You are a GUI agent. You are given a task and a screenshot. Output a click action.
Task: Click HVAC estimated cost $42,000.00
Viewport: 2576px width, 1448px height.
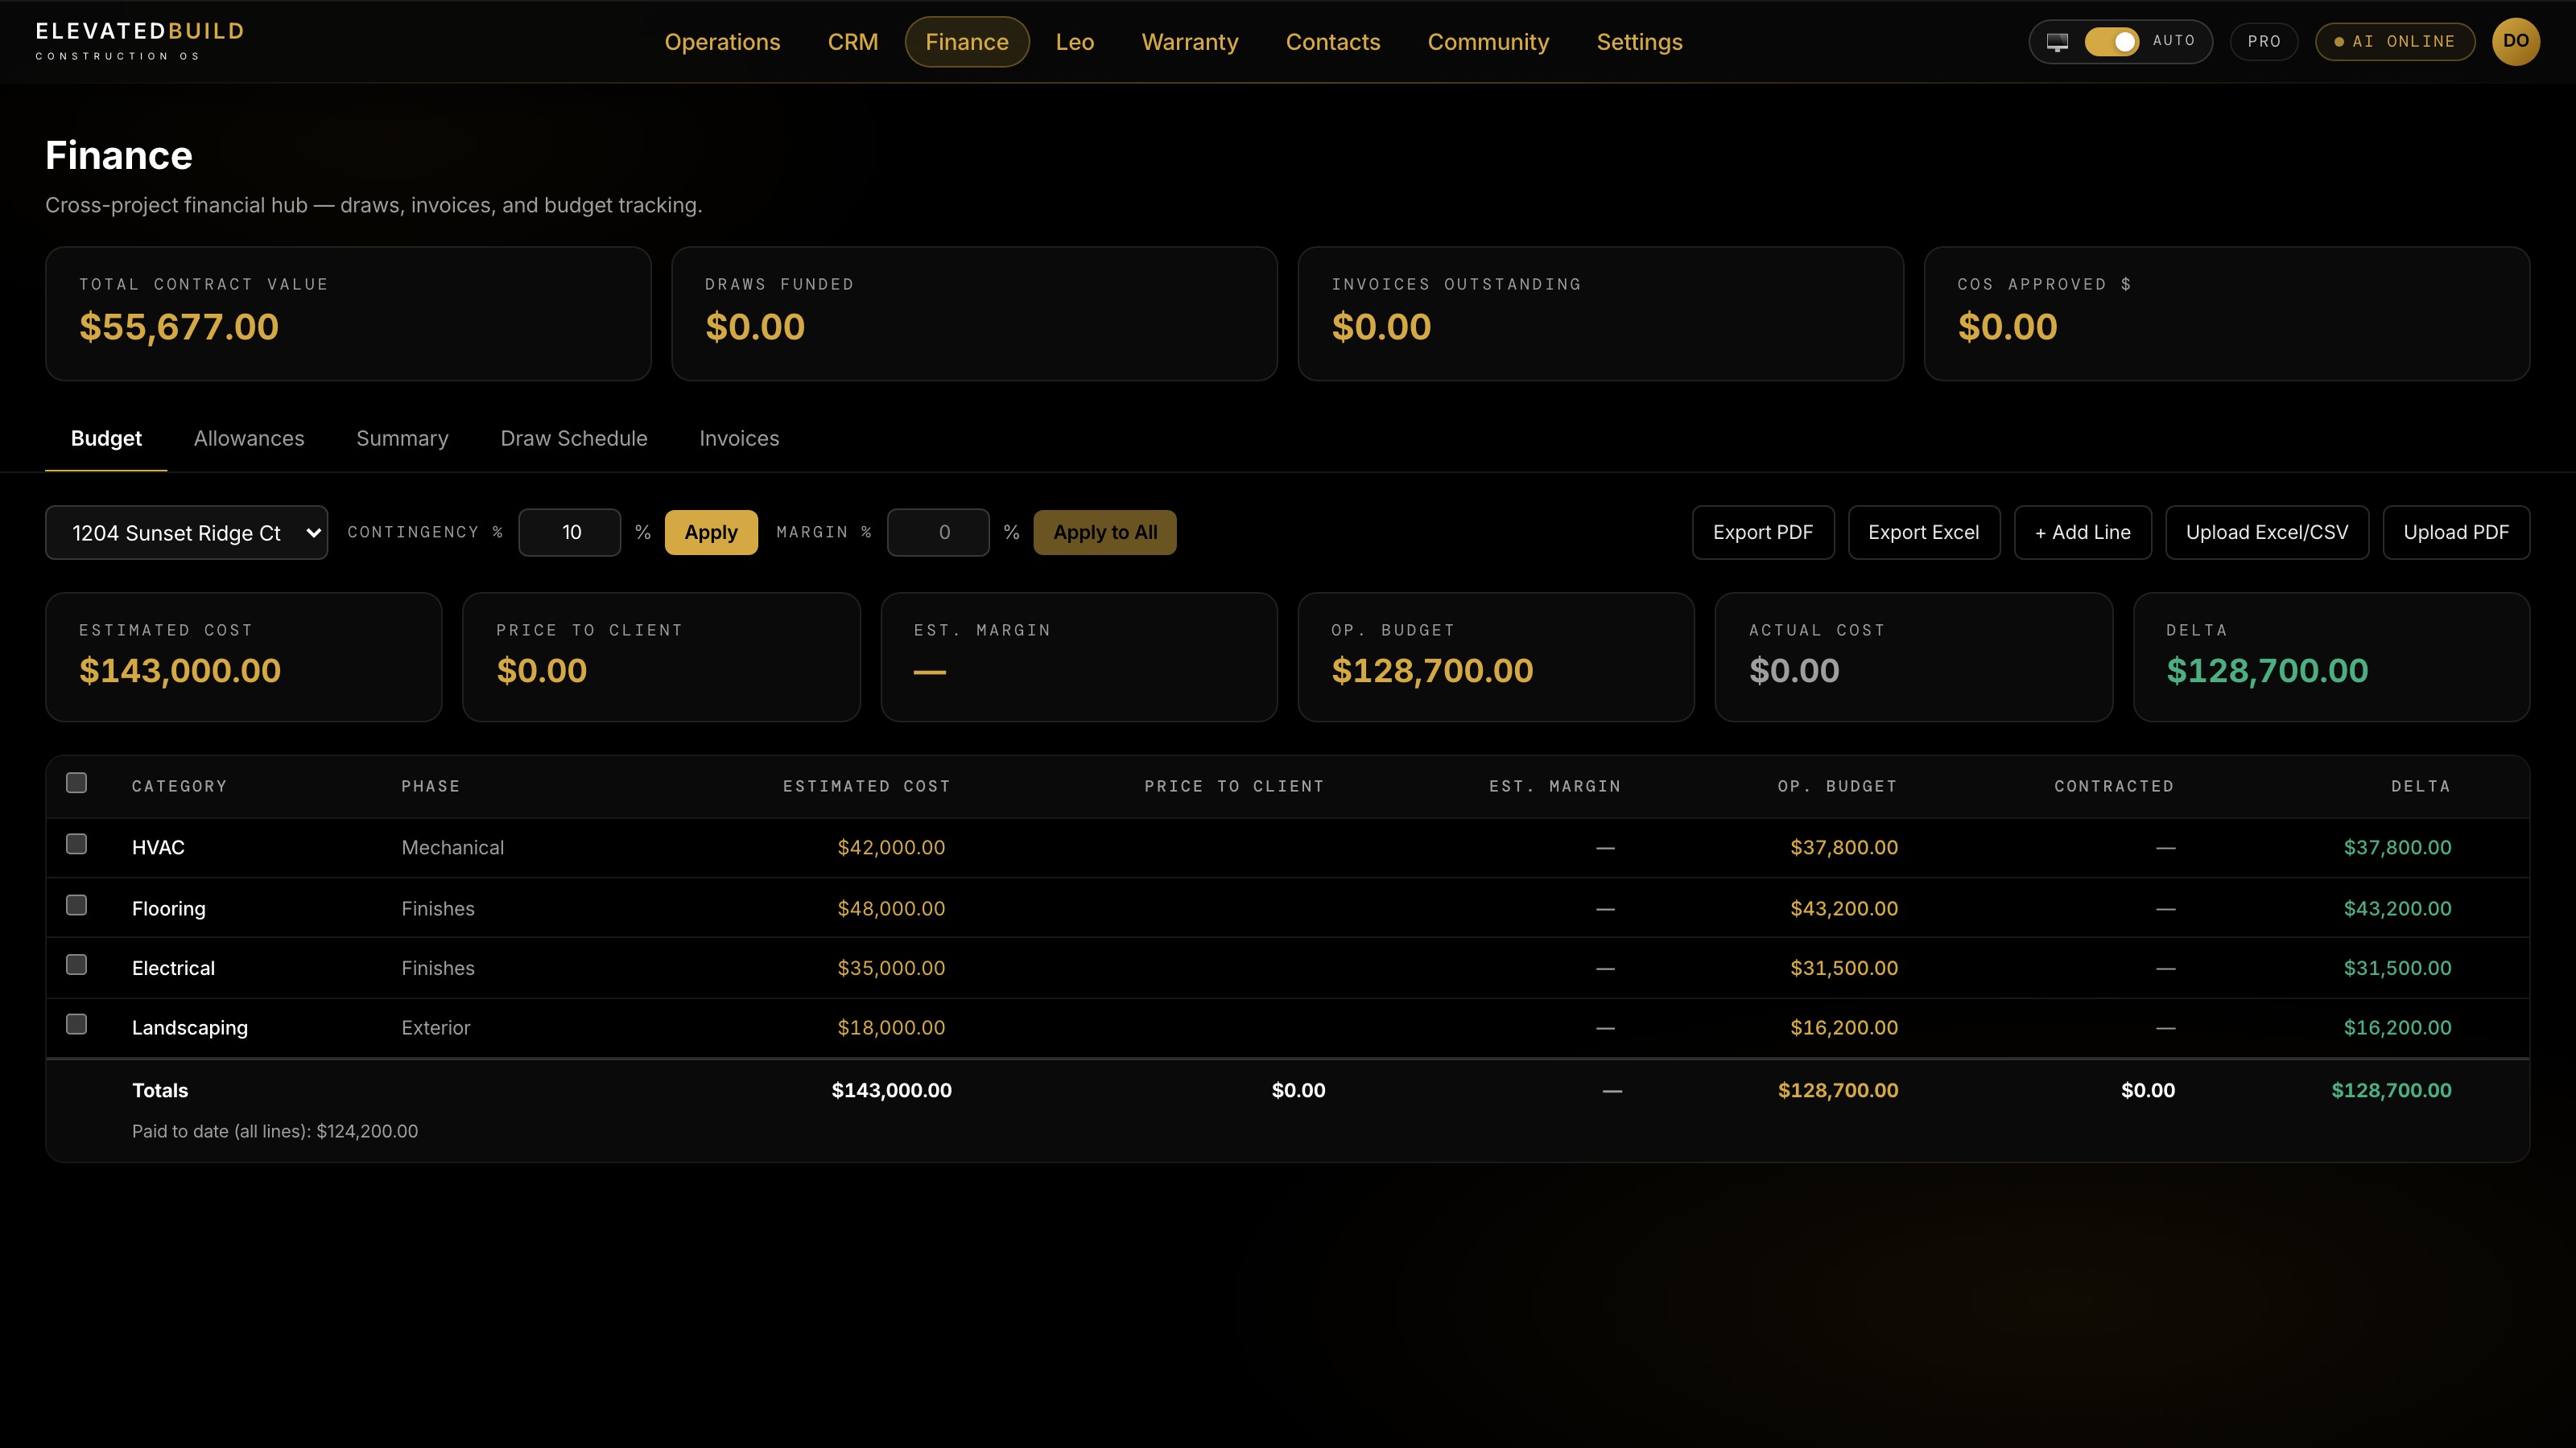[x=891, y=847]
